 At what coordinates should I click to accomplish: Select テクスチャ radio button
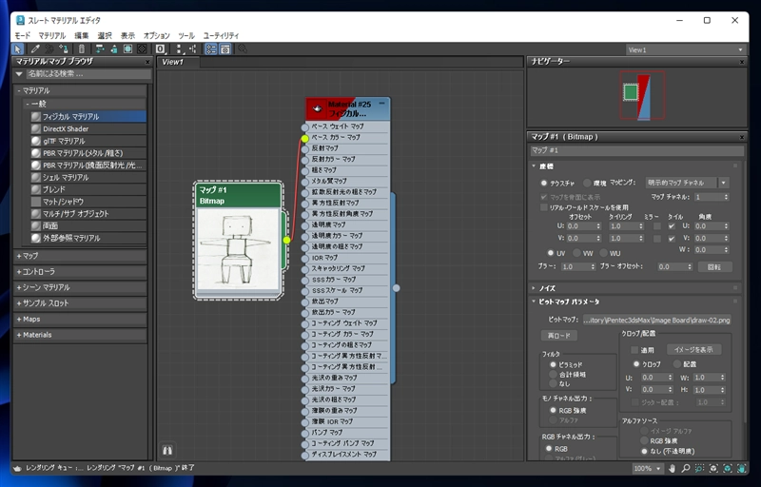[x=544, y=183]
